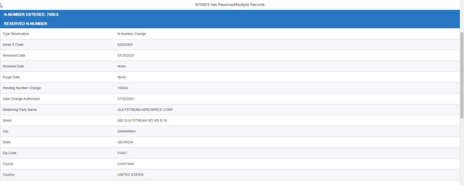
Task: Click the city value SAVANNAH
Action: (x=126, y=131)
